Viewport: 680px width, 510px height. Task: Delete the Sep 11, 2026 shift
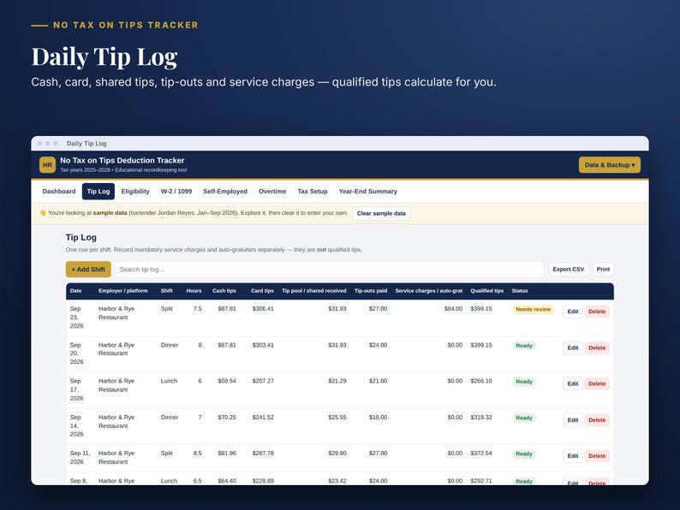pyautogui.click(x=597, y=456)
